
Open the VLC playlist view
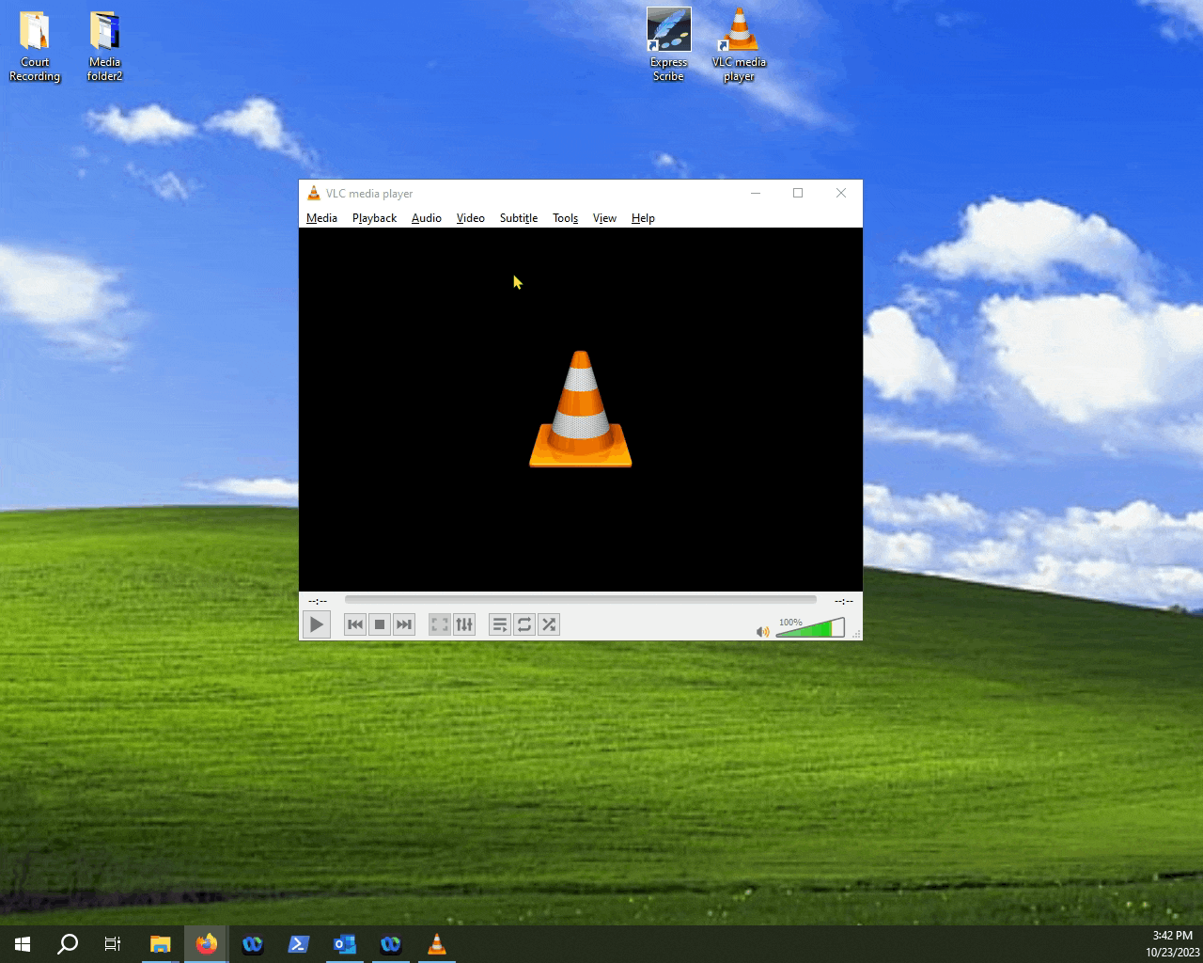click(x=499, y=624)
